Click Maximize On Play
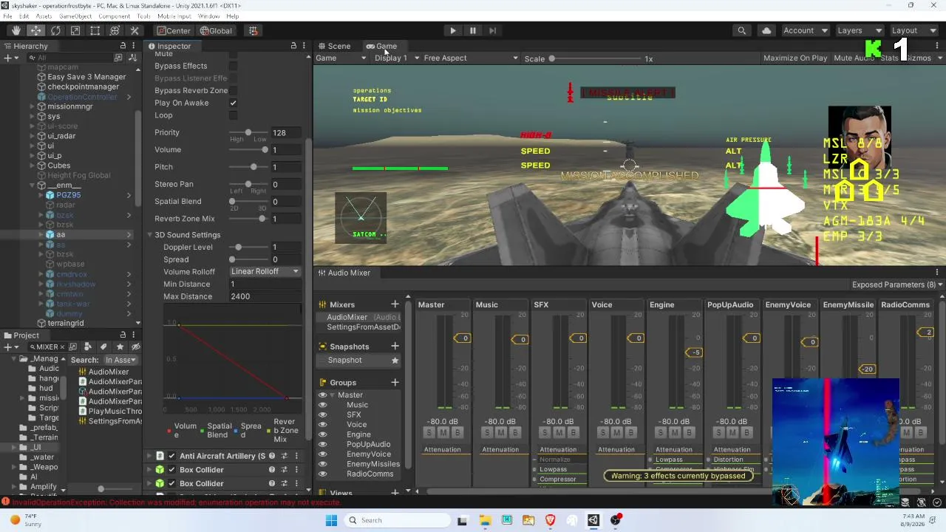The image size is (946, 532). click(795, 58)
